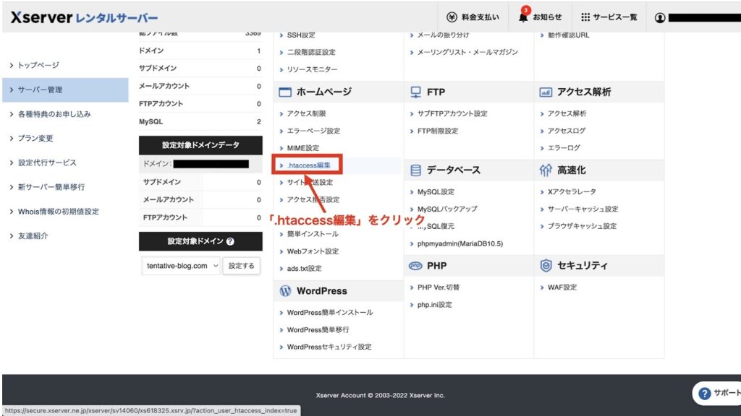Image resolution: width=741 pixels, height=416 pixels.
Task: Open the アクセスログ link
Action: tap(566, 131)
